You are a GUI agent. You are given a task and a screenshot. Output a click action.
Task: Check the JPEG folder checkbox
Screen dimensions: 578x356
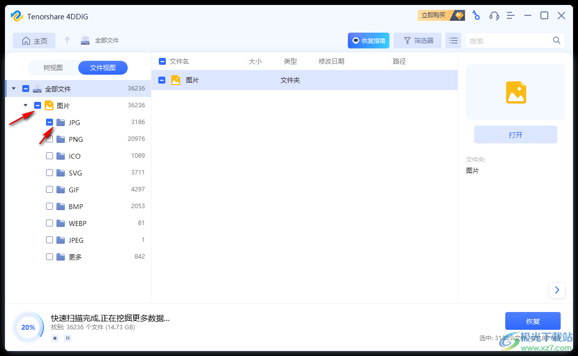[x=49, y=240]
